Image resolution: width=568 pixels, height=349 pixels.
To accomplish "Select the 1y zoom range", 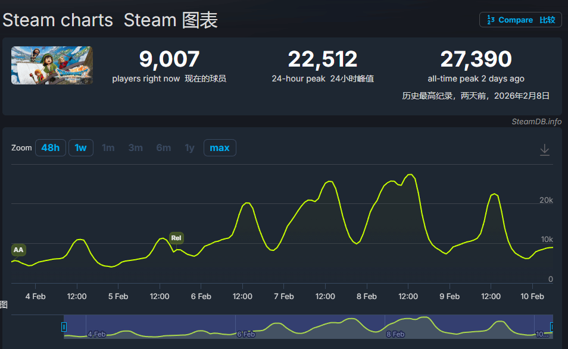I will (x=189, y=147).
